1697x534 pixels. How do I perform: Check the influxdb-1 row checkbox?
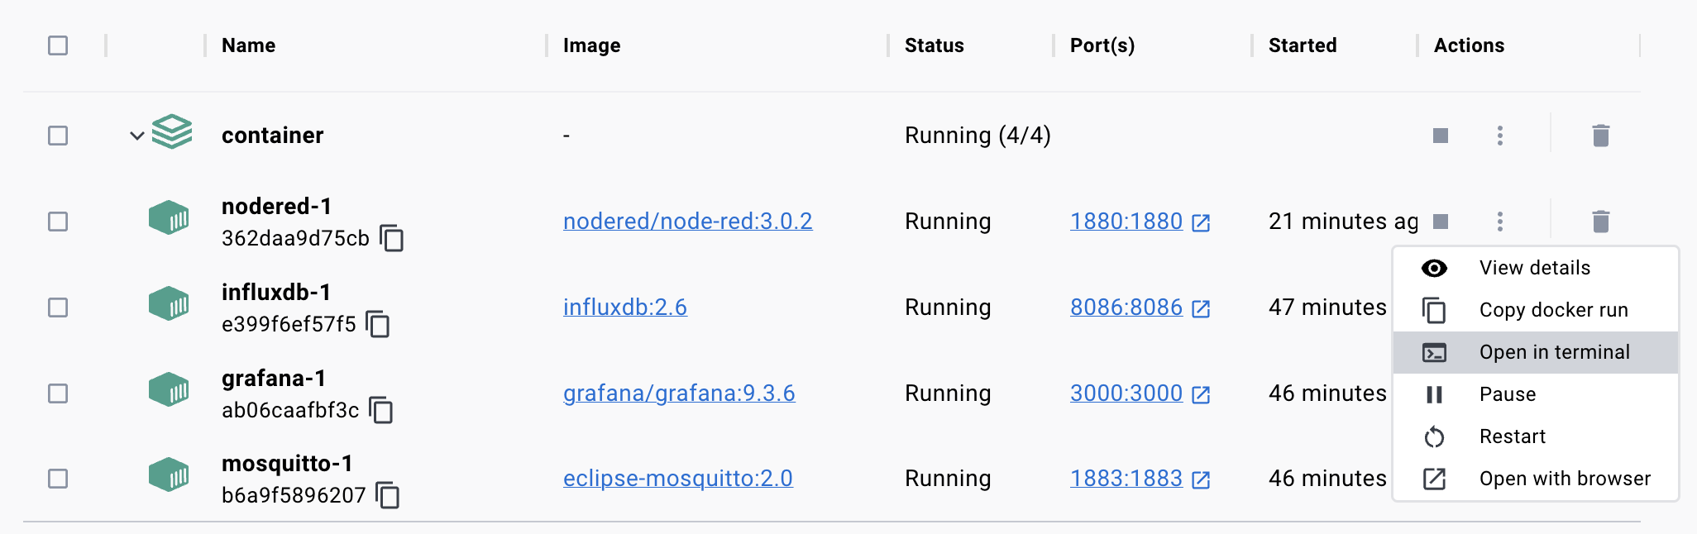coord(58,308)
